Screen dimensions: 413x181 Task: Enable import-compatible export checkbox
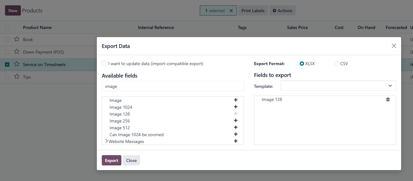coord(104,64)
